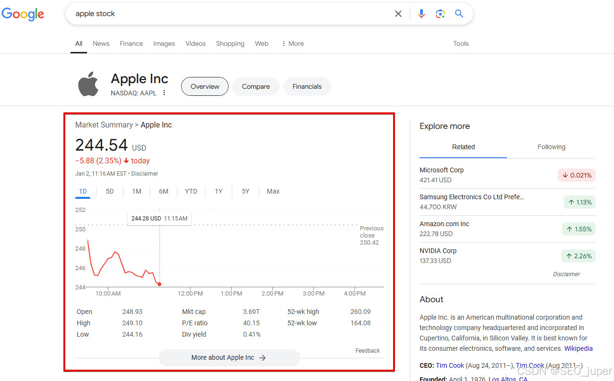The image size is (614, 381).
Task: Click the Div yield value 0.41%
Action: (252, 334)
